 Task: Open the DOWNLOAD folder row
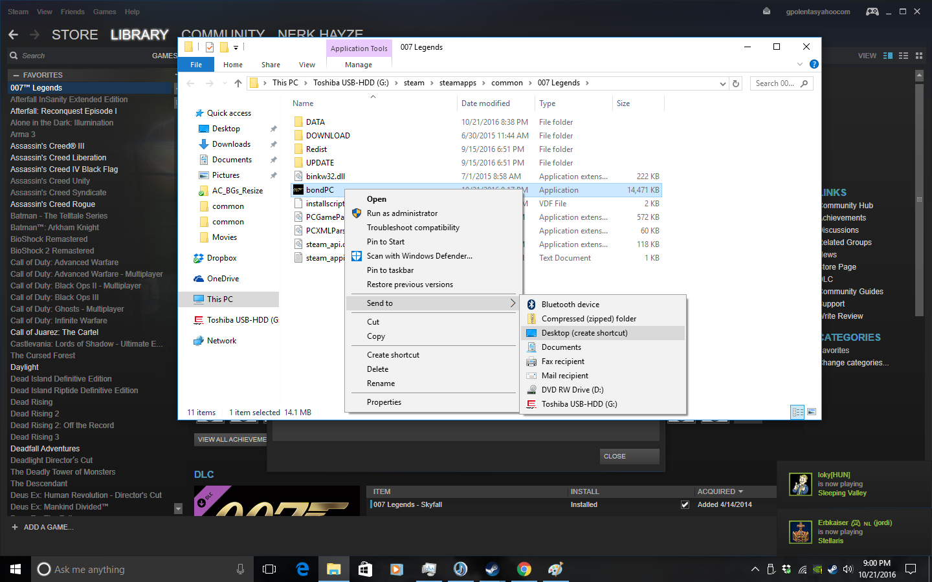(477, 136)
